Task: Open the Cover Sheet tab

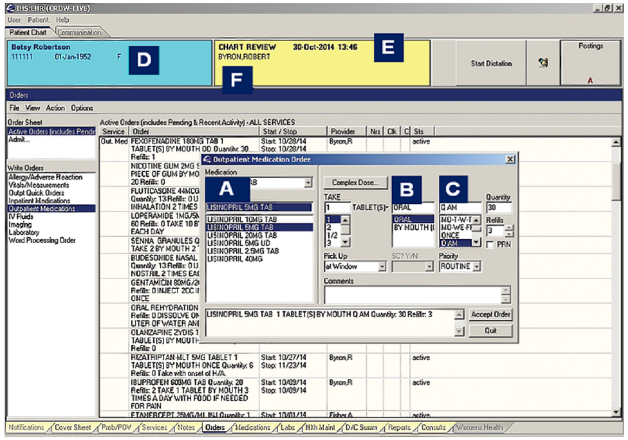Action: pos(73,428)
